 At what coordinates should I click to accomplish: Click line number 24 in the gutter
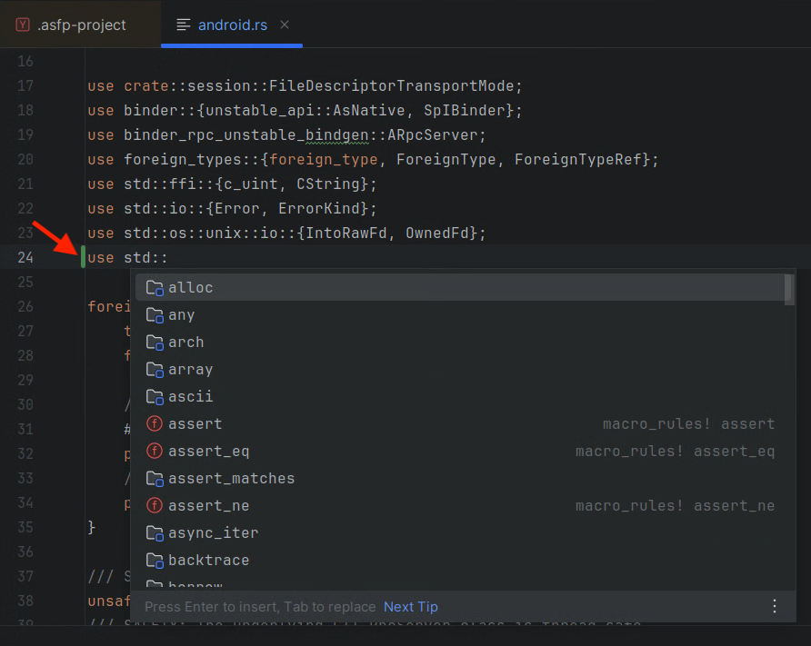point(27,257)
